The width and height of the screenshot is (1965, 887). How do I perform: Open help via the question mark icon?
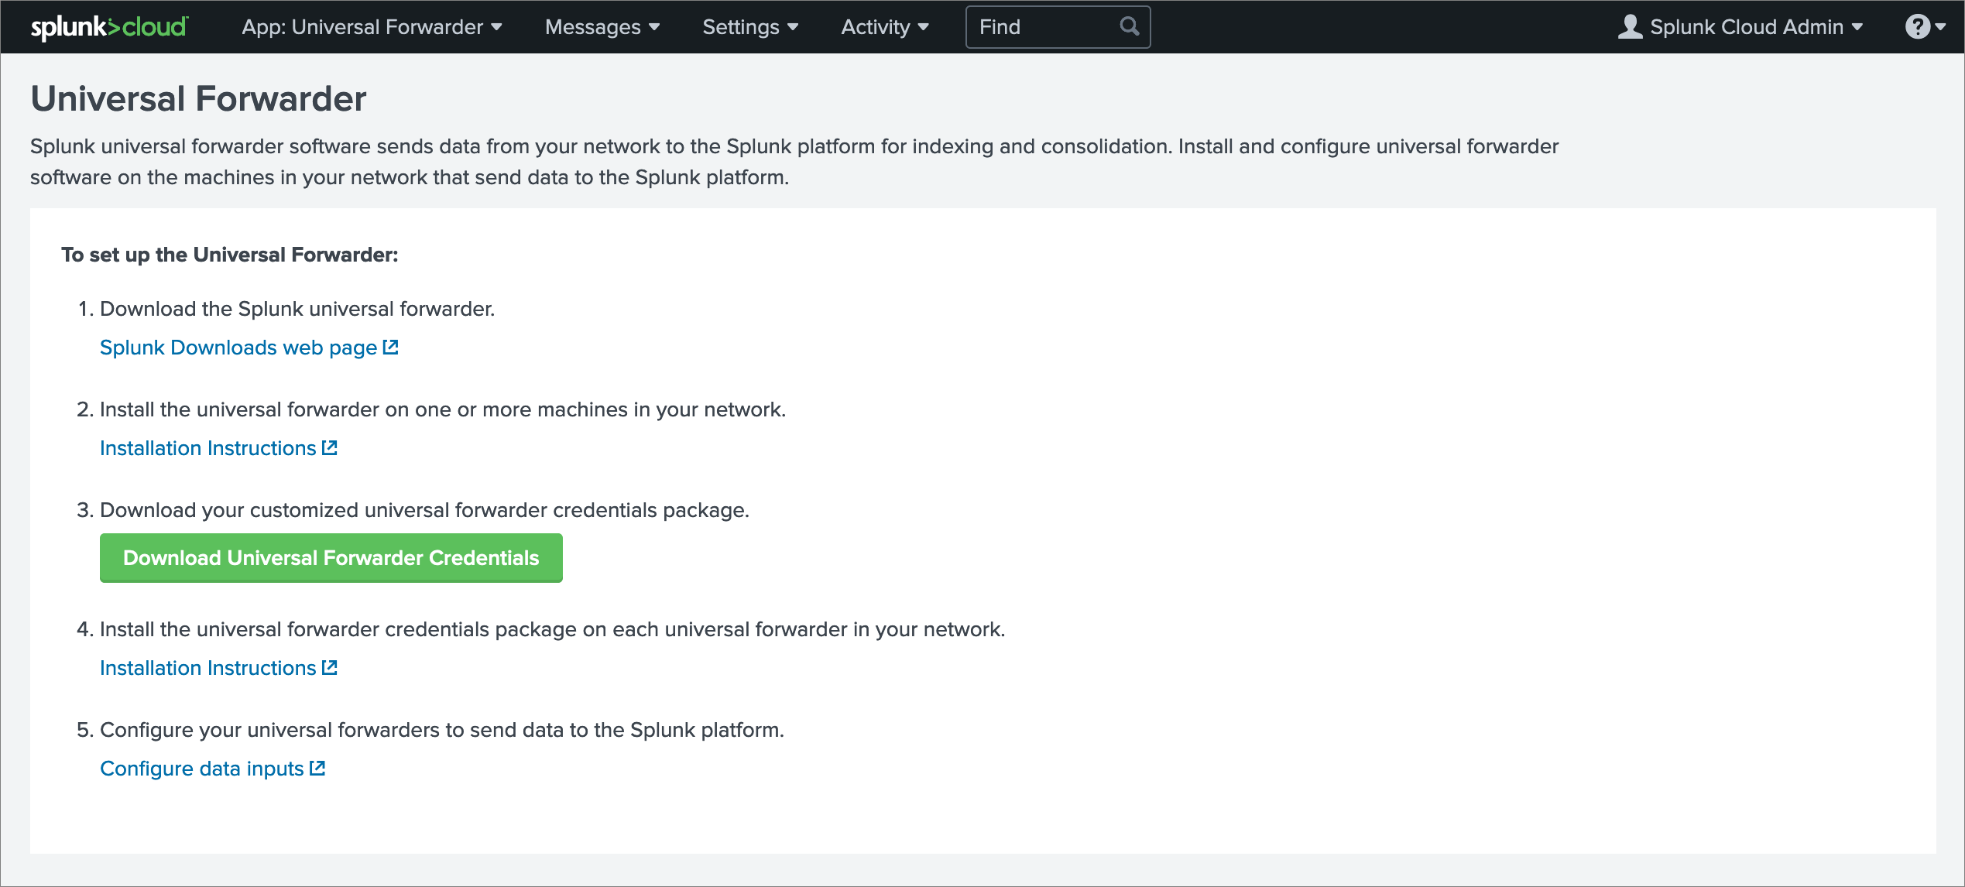pyautogui.click(x=1918, y=26)
